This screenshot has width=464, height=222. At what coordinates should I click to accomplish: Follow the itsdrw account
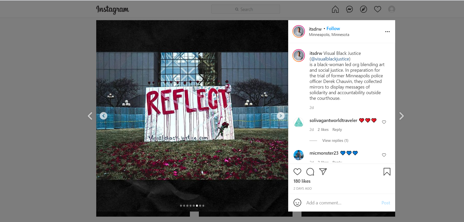coord(333,29)
